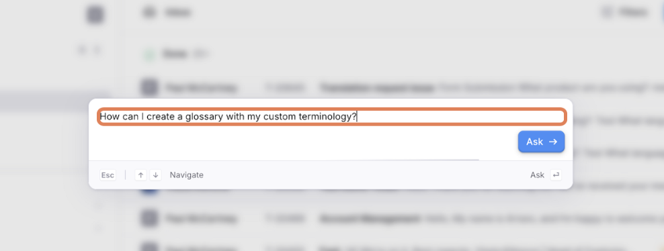Submit the question with the blue Ask button

(541, 142)
